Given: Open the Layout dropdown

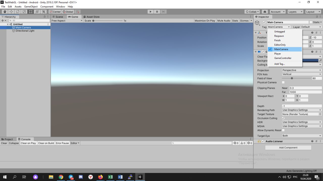Looking at the screenshot, I should [313, 12].
